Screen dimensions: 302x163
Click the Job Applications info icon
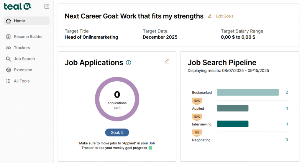[x=129, y=62]
